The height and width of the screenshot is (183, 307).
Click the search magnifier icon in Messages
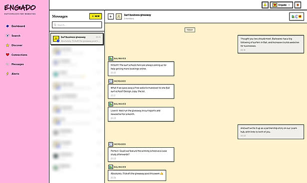[55, 25]
